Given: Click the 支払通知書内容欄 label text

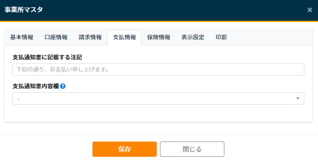Looking at the screenshot, I should coord(36,86).
